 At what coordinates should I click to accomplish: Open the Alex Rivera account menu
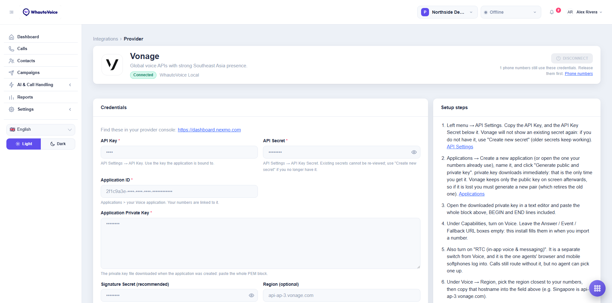(589, 12)
